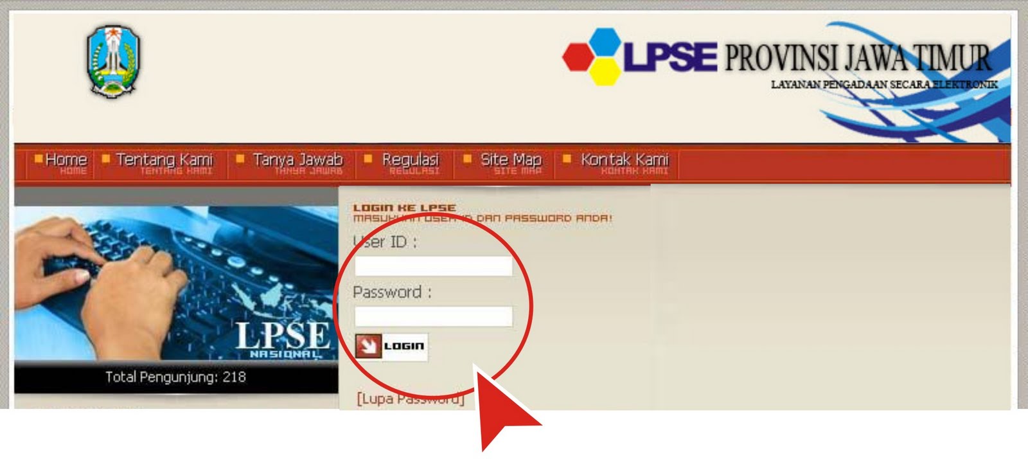Follow the Lupa Password link
This screenshot has width=1028, height=459.
coord(410,399)
